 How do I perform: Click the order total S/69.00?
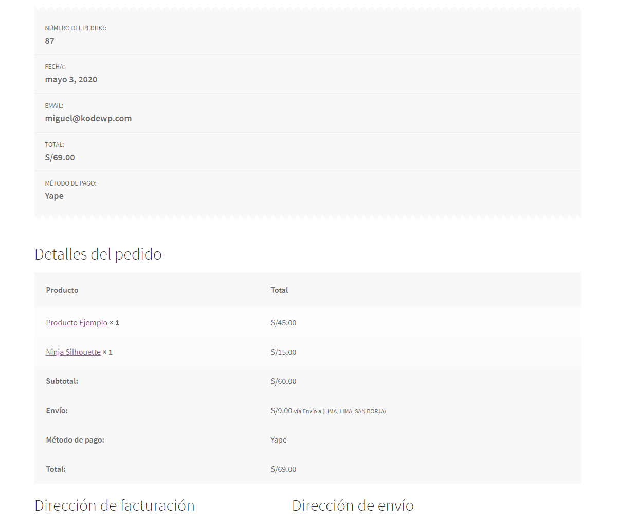pos(60,157)
